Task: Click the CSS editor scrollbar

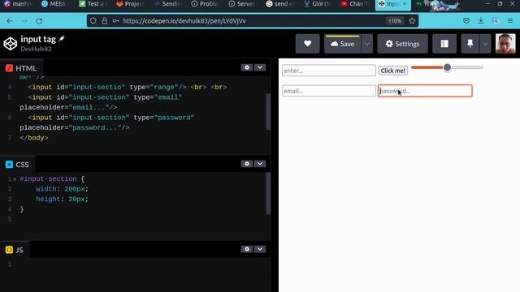Action: pyautogui.click(x=268, y=194)
